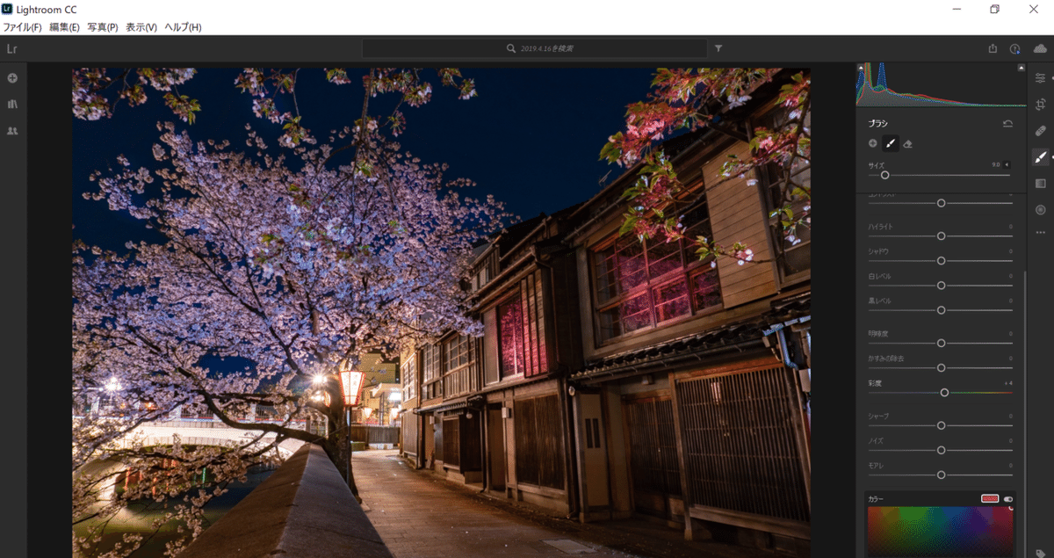This screenshot has height=558, width=1054.
Task: Click the ブラシ panel title
Action: (x=878, y=124)
